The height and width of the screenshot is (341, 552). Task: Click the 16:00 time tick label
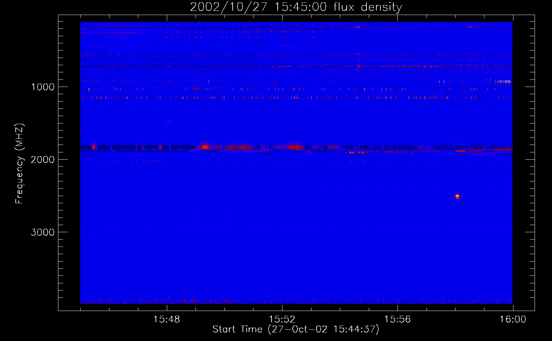[x=513, y=320]
